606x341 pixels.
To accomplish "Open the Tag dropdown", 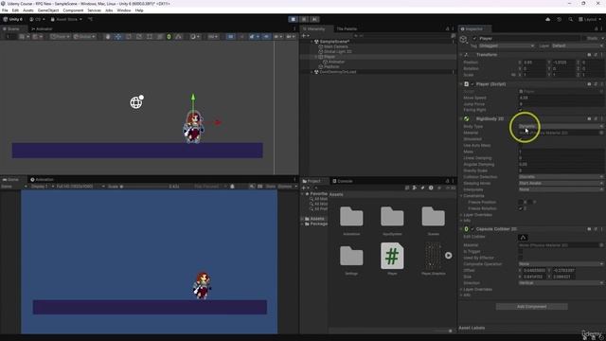I will point(507,45).
